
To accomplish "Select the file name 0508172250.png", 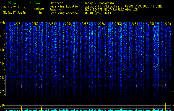I will (x=14, y=7).
